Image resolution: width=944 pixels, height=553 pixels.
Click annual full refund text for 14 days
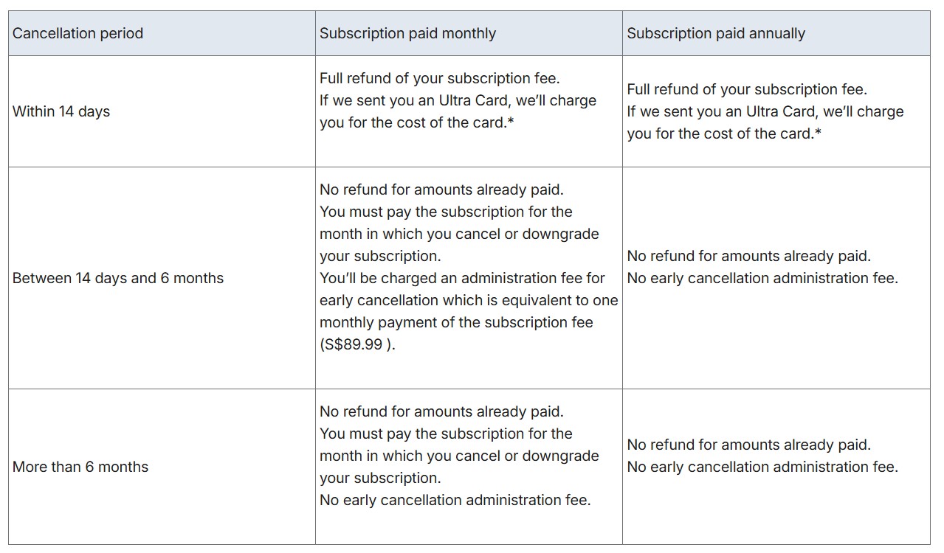[x=747, y=89]
